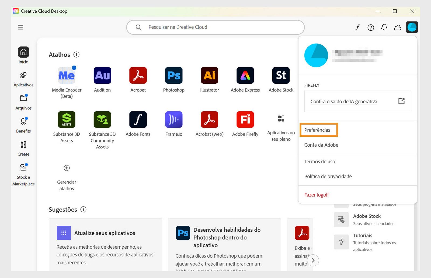Expand the hamburger navigation menu

20,27
